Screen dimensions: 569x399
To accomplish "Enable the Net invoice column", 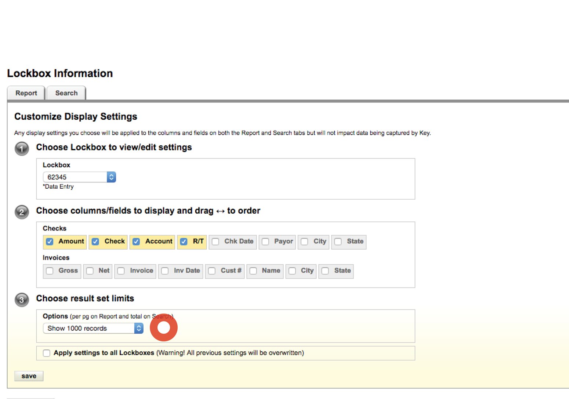I will tap(90, 271).
